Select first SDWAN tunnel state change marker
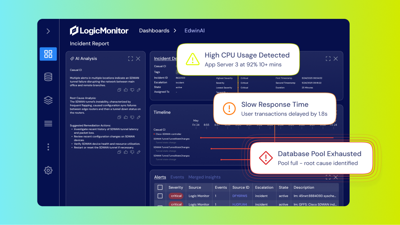 pos(201,138)
